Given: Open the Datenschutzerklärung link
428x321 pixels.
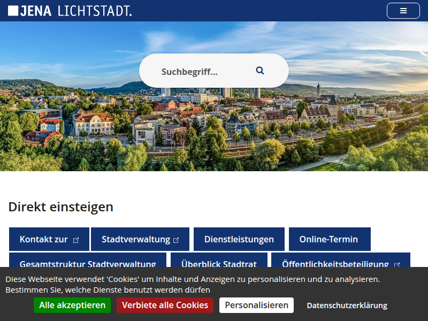Looking at the screenshot, I should [x=347, y=305].
